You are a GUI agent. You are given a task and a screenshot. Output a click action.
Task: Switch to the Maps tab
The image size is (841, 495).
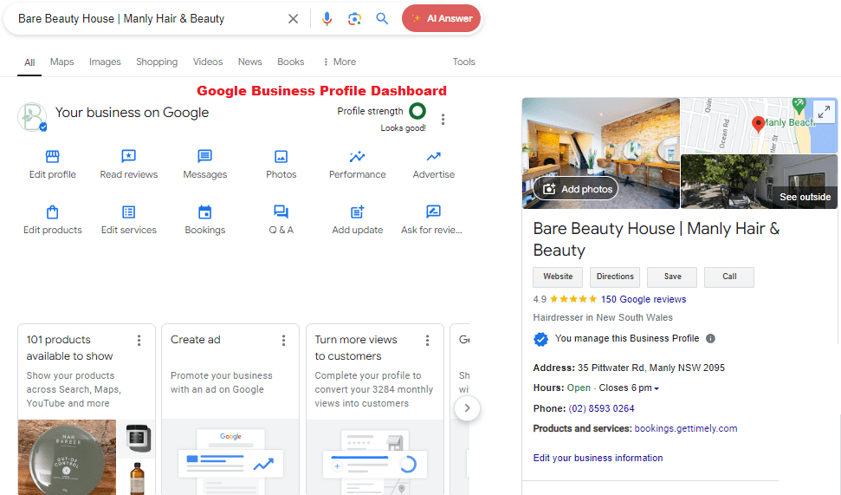pyautogui.click(x=62, y=62)
